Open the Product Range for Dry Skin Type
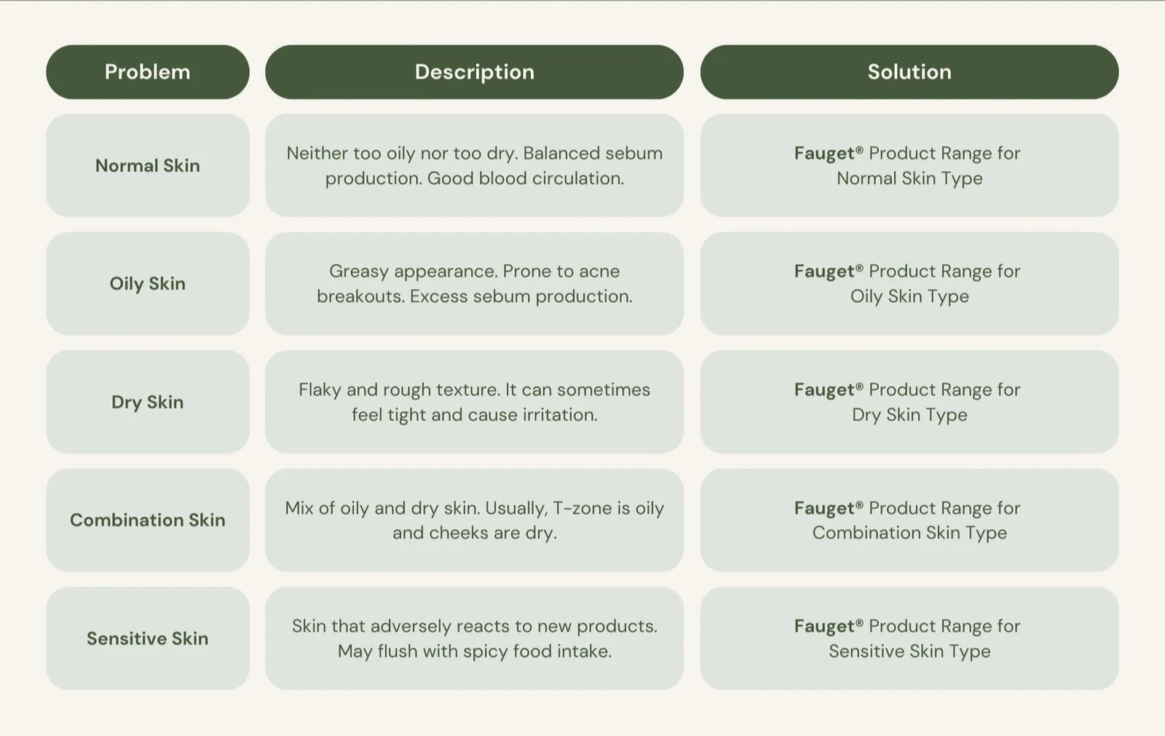Image resolution: width=1165 pixels, height=736 pixels. click(x=909, y=402)
